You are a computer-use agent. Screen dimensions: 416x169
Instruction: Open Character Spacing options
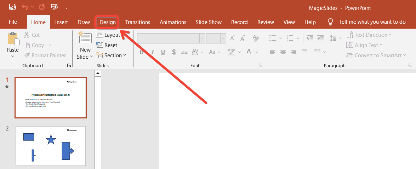point(198,52)
